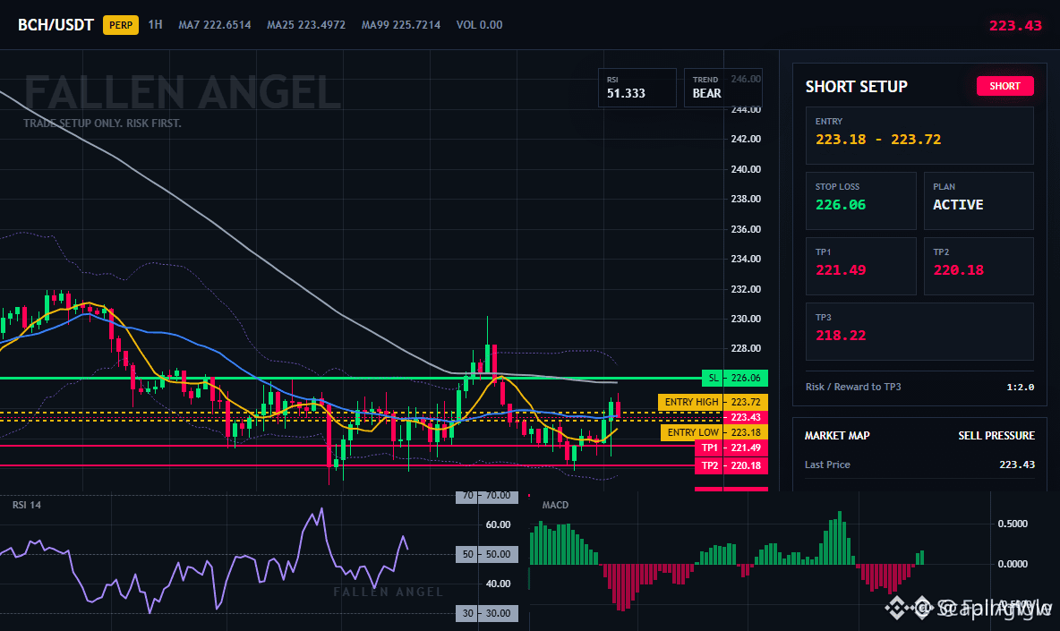Click the red SHORT button
The width and height of the screenshot is (1060, 631).
tap(1004, 86)
